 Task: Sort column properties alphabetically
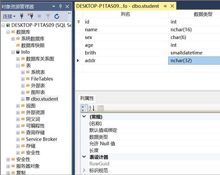coord(92,108)
